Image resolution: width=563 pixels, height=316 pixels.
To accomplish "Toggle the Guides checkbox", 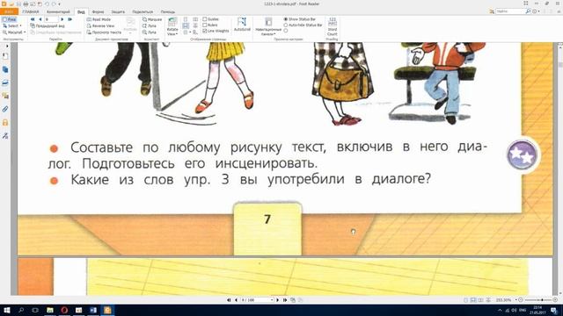I will 210,19.
